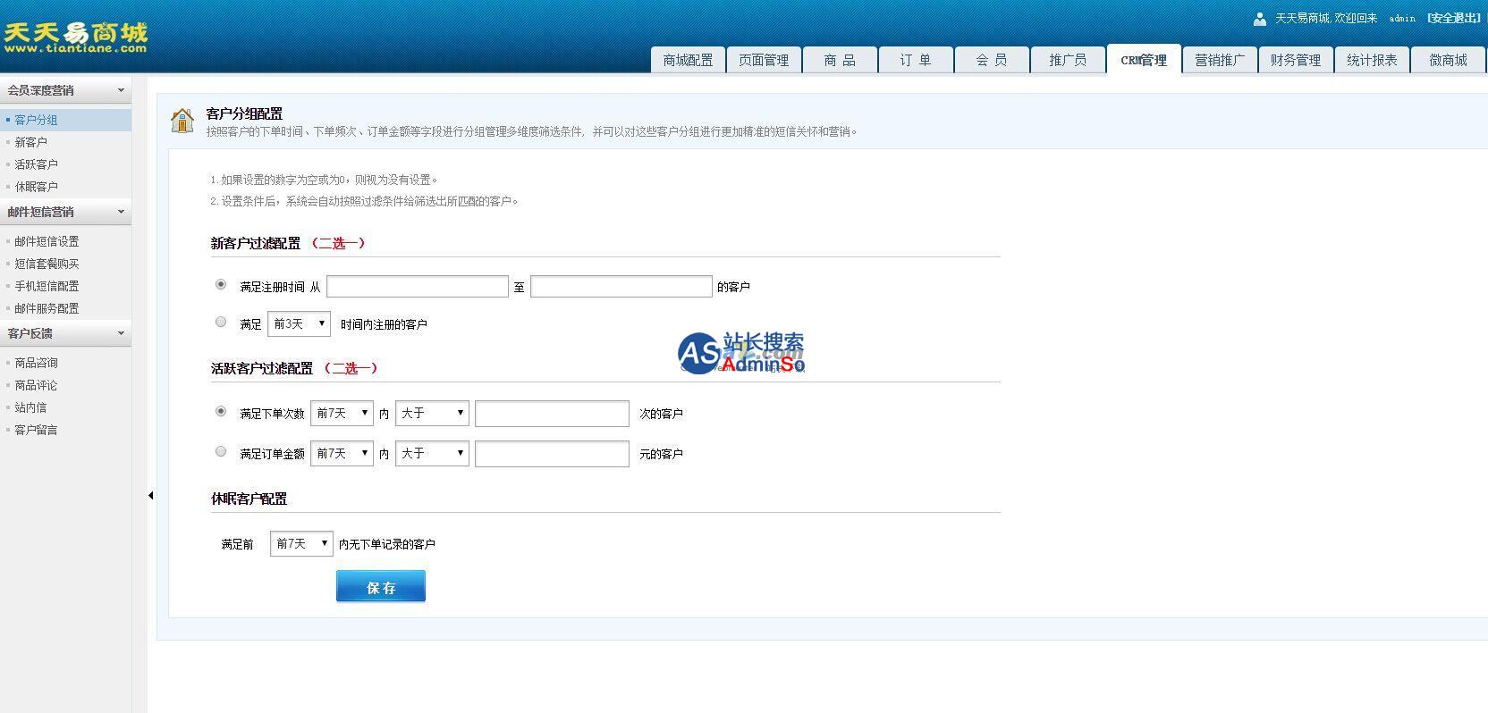This screenshot has width=1488, height=713.
Task: Click the house icon beside 客户分组配置
Action: (182, 121)
